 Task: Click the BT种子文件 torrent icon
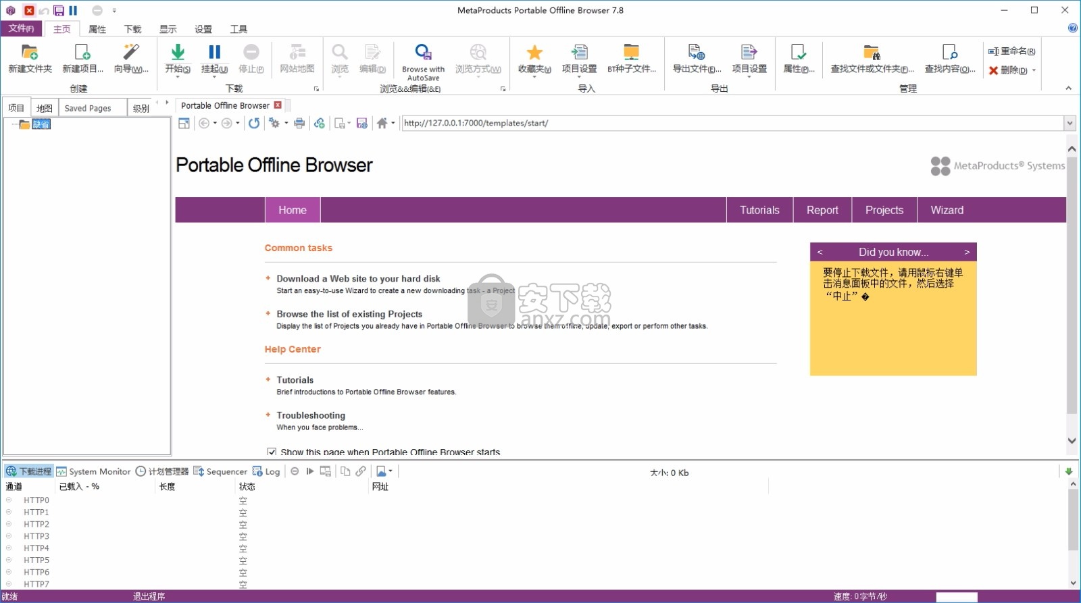631,53
